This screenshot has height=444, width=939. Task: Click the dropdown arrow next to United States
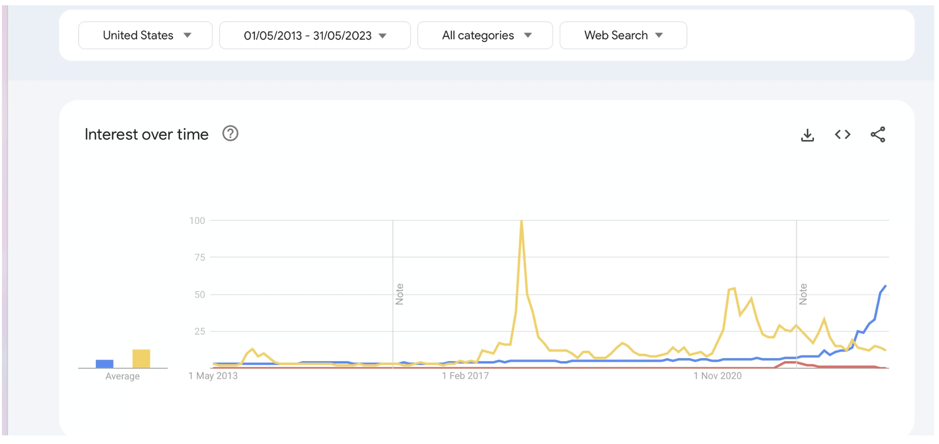click(x=187, y=35)
